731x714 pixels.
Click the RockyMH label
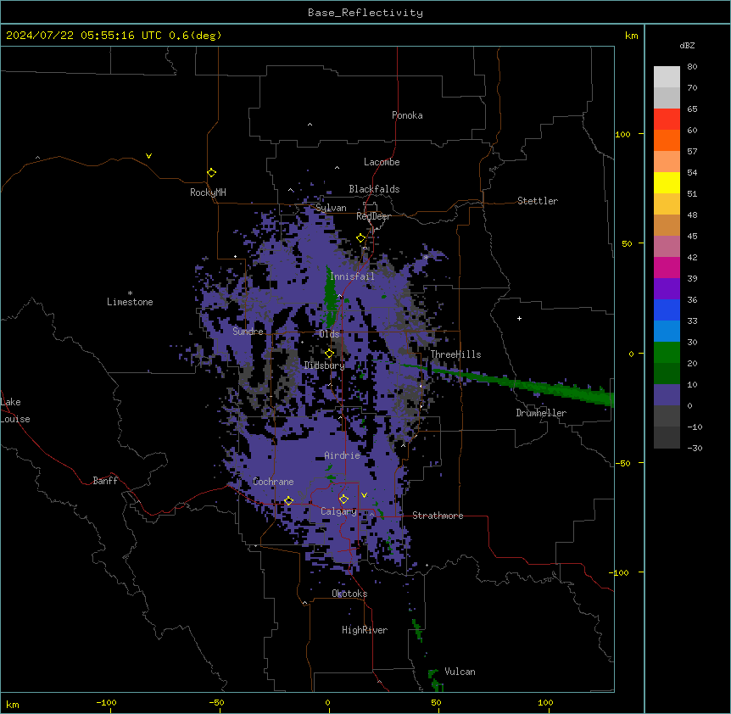click(208, 192)
